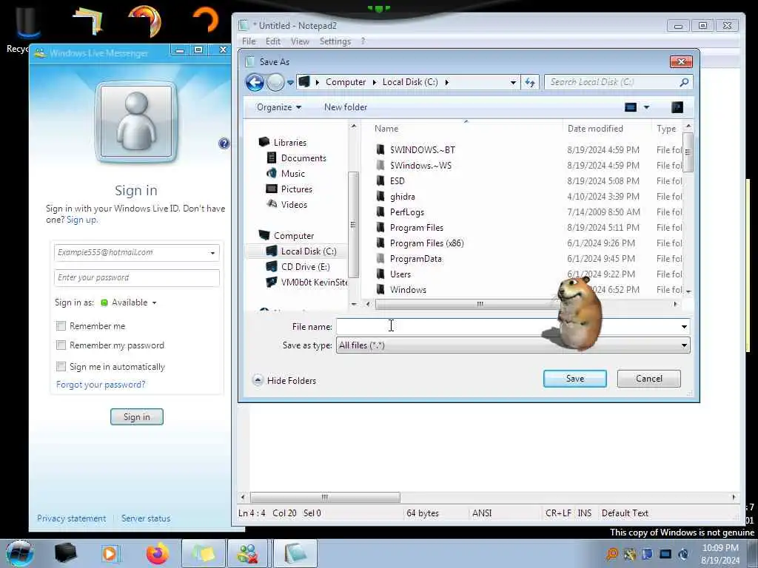Click the Music library icon
Image resolution: width=758 pixels, height=568 pixels.
[272, 173]
